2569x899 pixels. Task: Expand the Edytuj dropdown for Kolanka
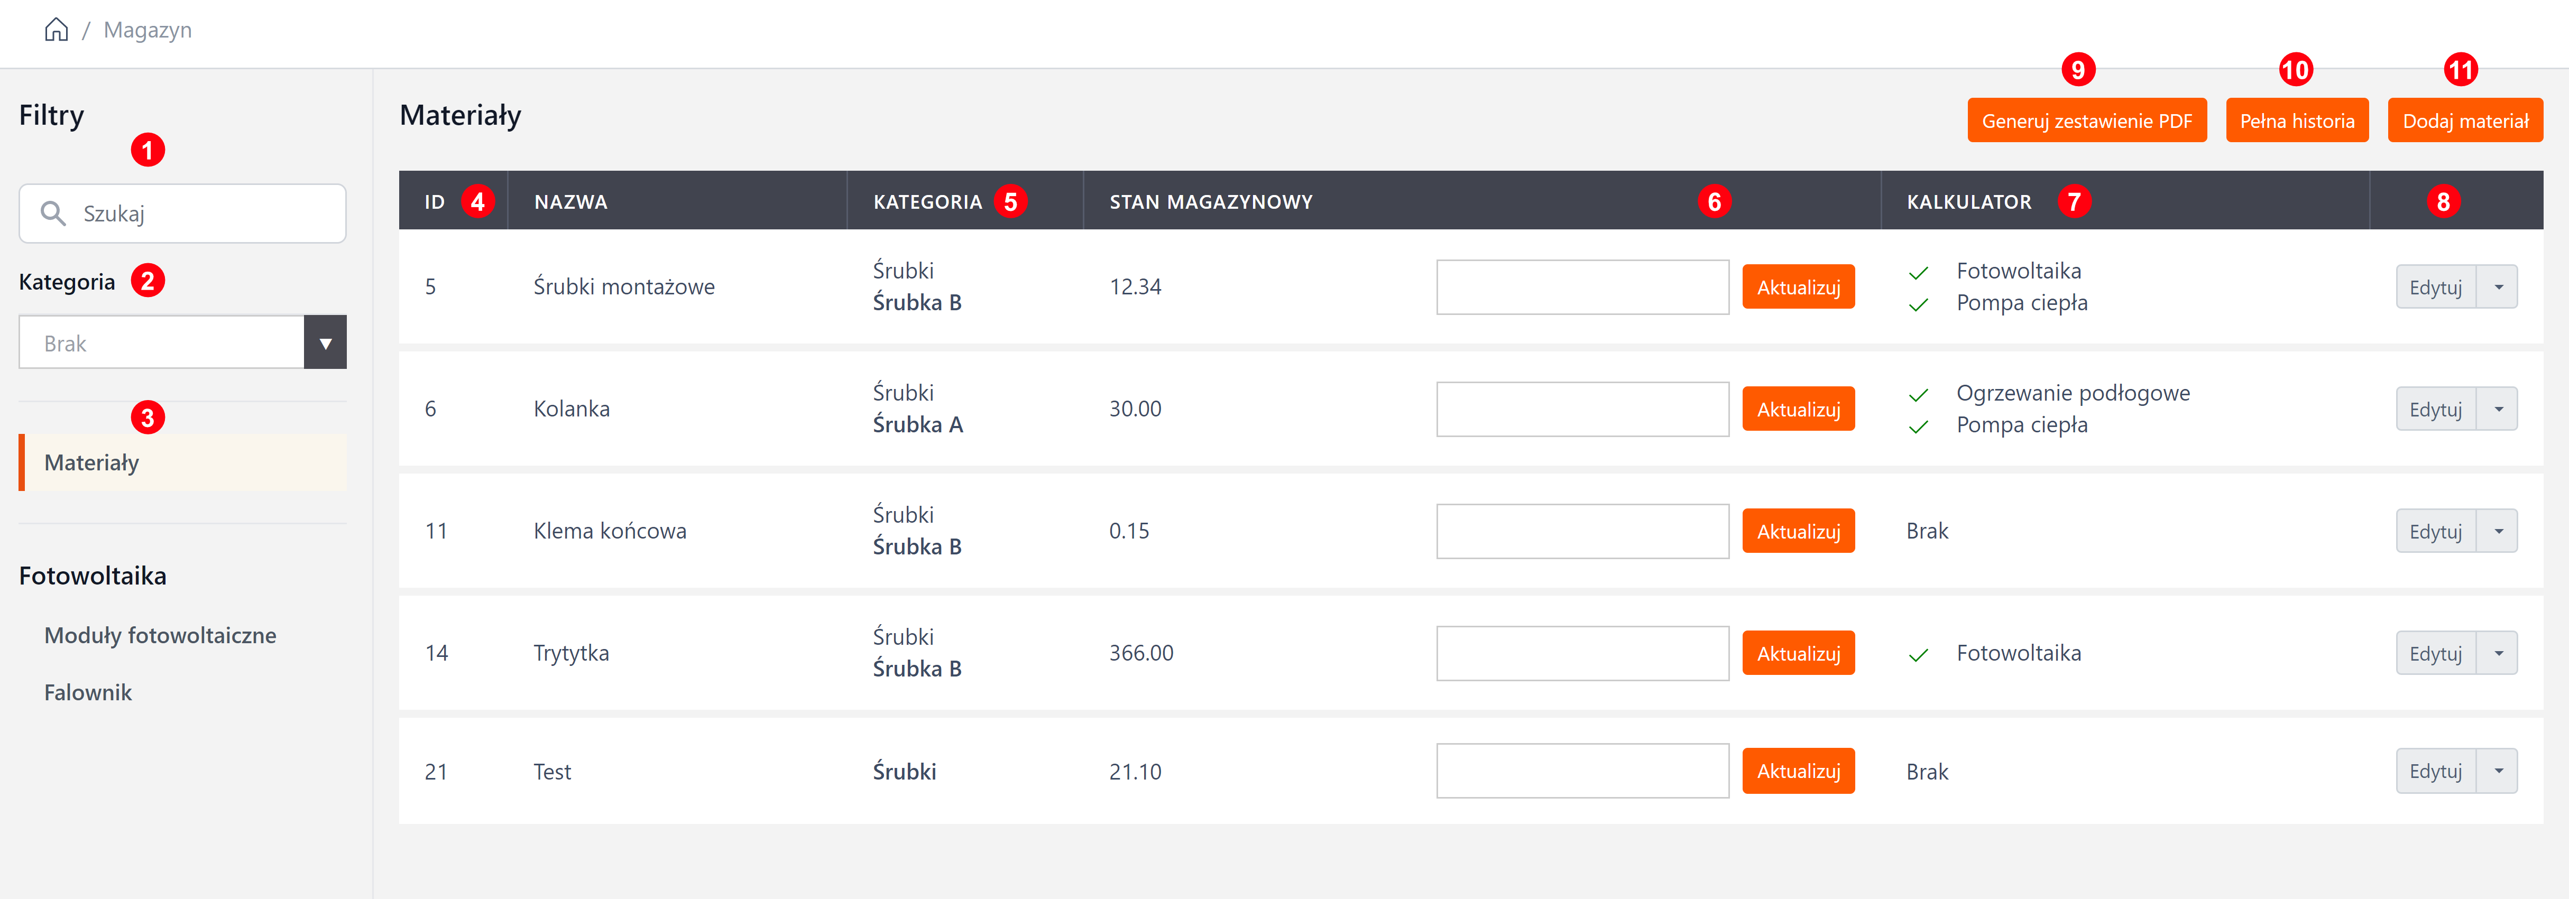pos(2497,410)
